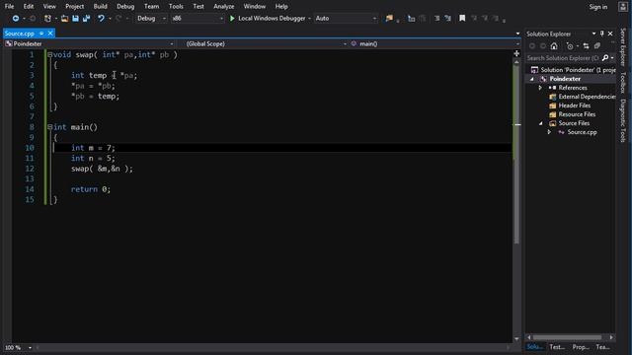Pin Source.cpp tab with the pin icon
This screenshot has height=355, width=632.
tap(41, 34)
